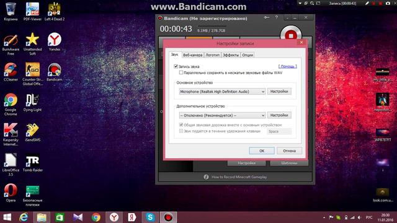Open the Логотип tab
397x223 pixels.
(212, 55)
